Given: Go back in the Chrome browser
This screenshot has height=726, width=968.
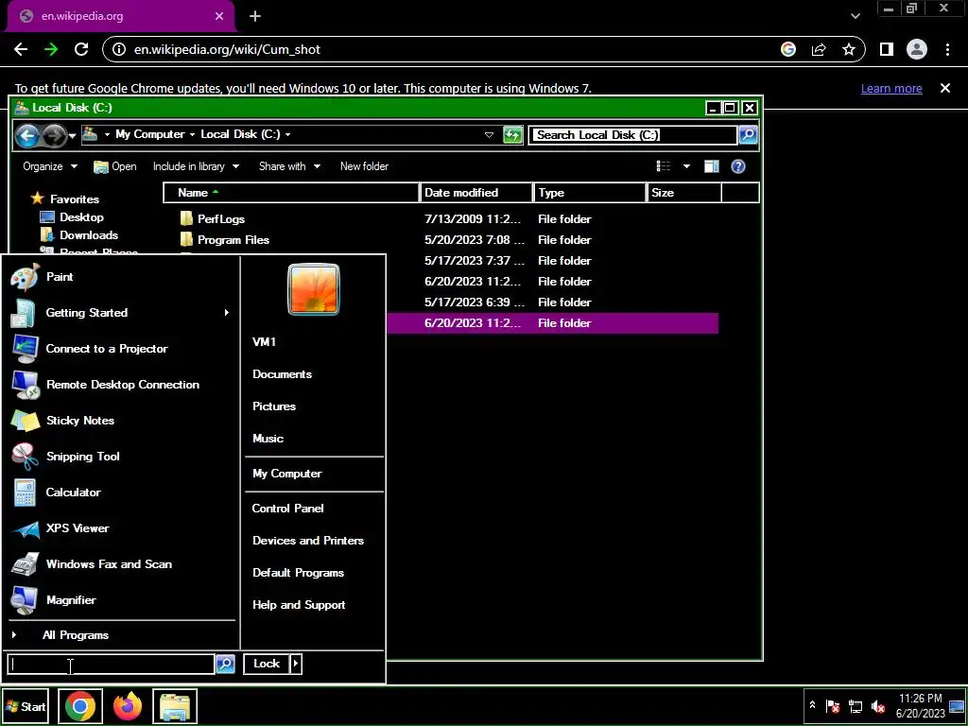Looking at the screenshot, I should 21,49.
